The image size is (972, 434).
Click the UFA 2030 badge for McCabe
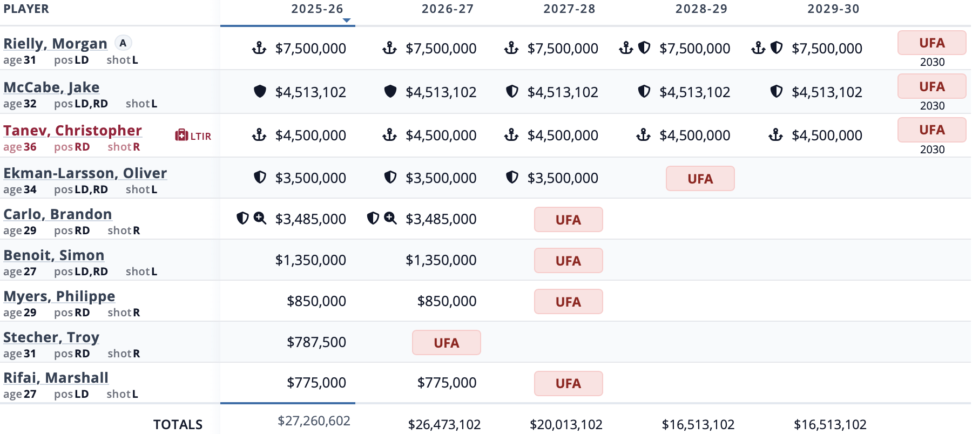pyautogui.click(x=932, y=87)
